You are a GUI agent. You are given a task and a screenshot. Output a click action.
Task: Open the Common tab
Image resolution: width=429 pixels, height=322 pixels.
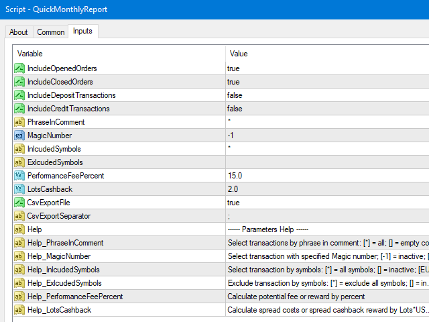[51, 32]
